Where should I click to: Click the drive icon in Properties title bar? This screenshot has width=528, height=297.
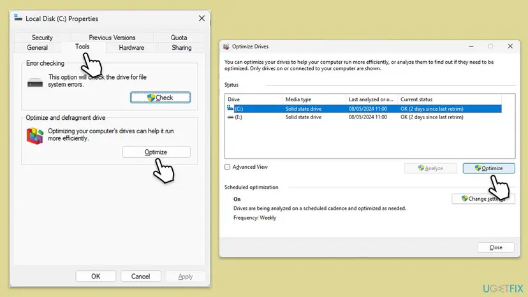[x=18, y=18]
